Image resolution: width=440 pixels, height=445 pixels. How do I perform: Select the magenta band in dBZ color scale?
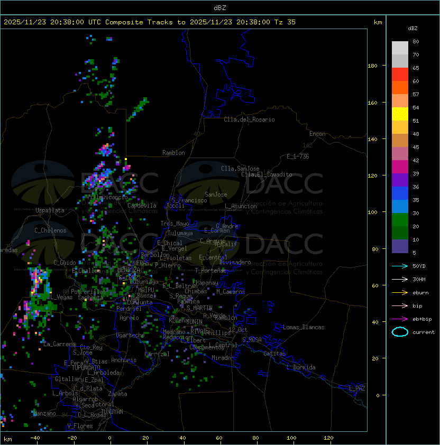click(x=400, y=167)
